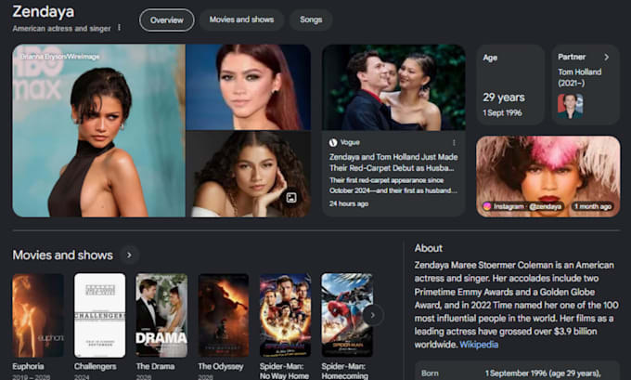This screenshot has width=631, height=380.
Task: Click the '1 month ago' label
Action: tap(593, 206)
